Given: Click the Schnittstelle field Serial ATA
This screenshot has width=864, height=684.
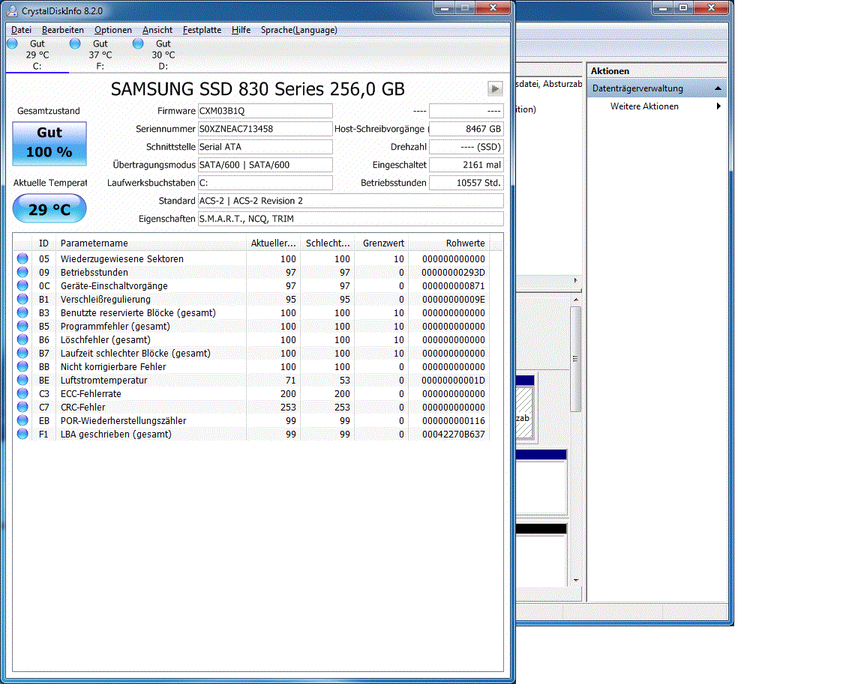Looking at the screenshot, I should [x=265, y=147].
